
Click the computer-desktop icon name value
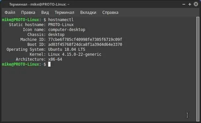(67, 30)
